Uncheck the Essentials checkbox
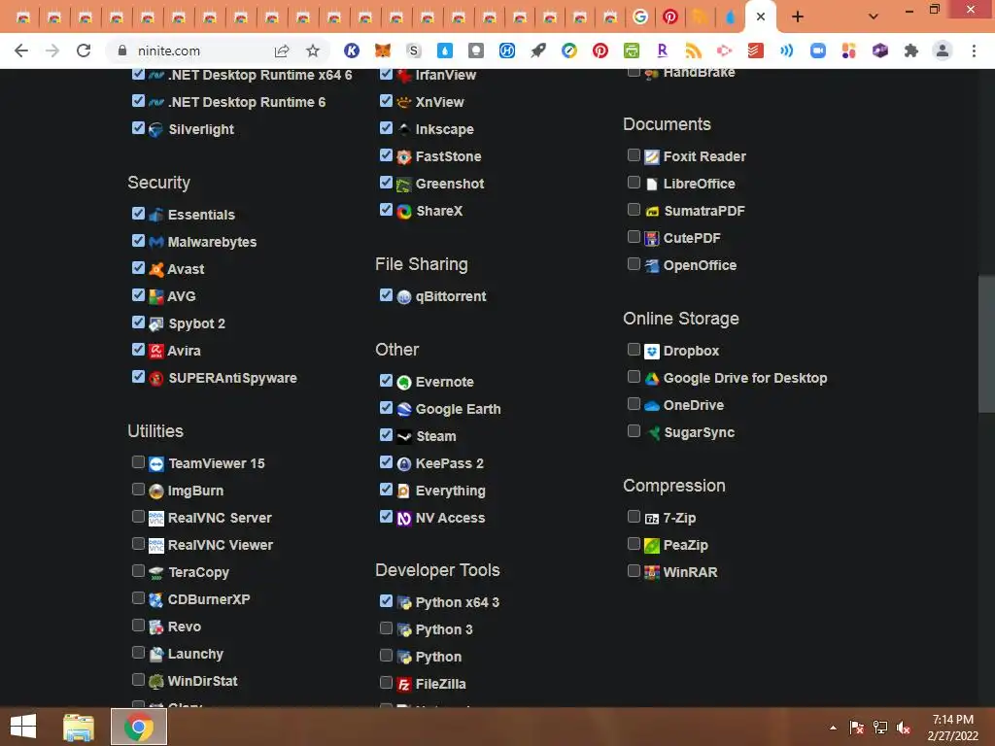The width and height of the screenshot is (995, 746). coord(138,213)
